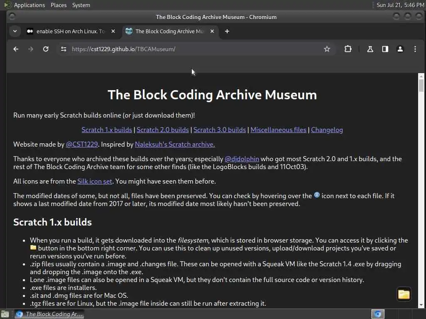426x319 pixels.
Task: Open the Miscellaneous files link
Action: click(x=278, y=130)
